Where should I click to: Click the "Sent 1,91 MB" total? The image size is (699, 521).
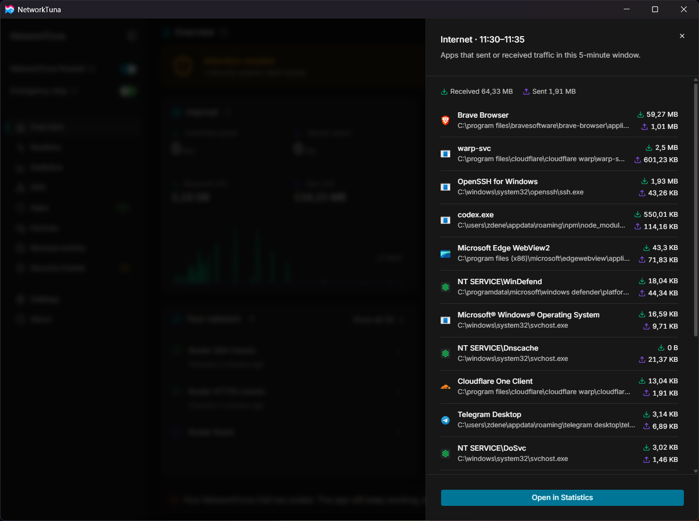[554, 91]
